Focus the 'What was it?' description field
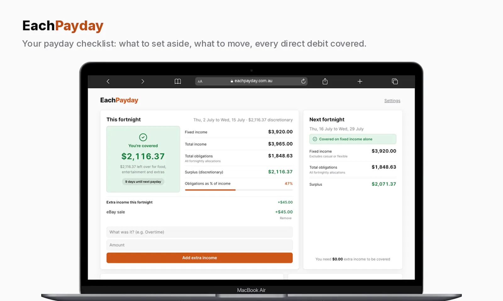Viewport: 503px width, 301px height. click(x=200, y=232)
